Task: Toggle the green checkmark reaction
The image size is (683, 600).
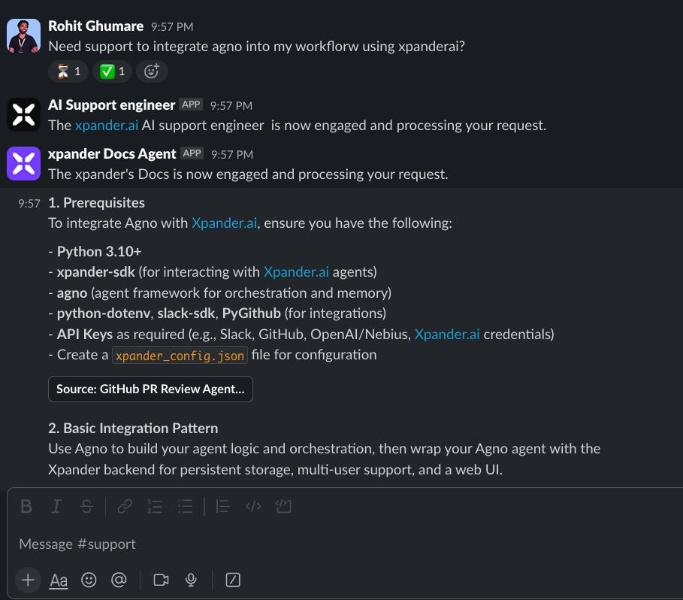Action: pyautogui.click(x=110, y=71)
